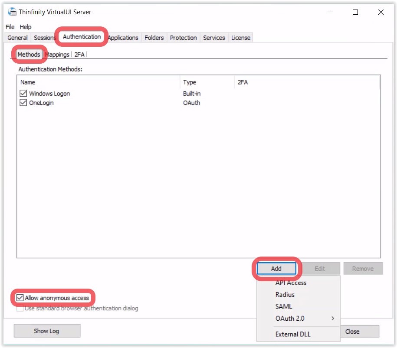Click the Add button
Screen dimensions: 397x348
click(276, 268)
